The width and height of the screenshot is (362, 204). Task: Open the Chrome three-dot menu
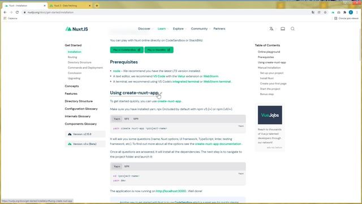click(357, 12)
